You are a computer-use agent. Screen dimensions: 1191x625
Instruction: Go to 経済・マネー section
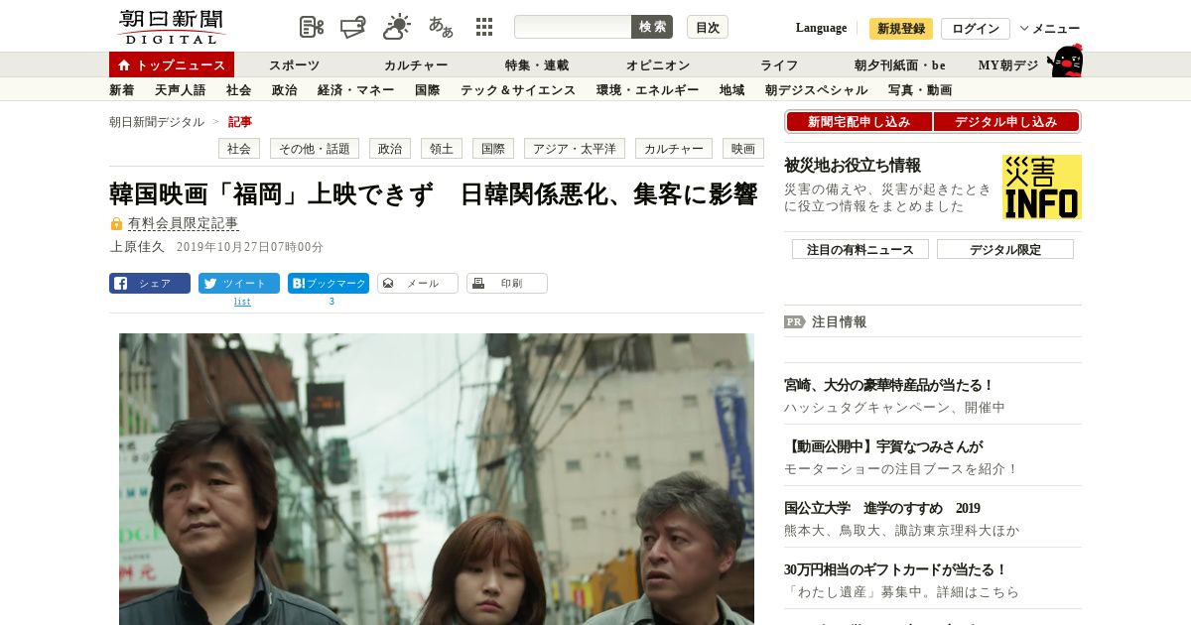[357, 90]
